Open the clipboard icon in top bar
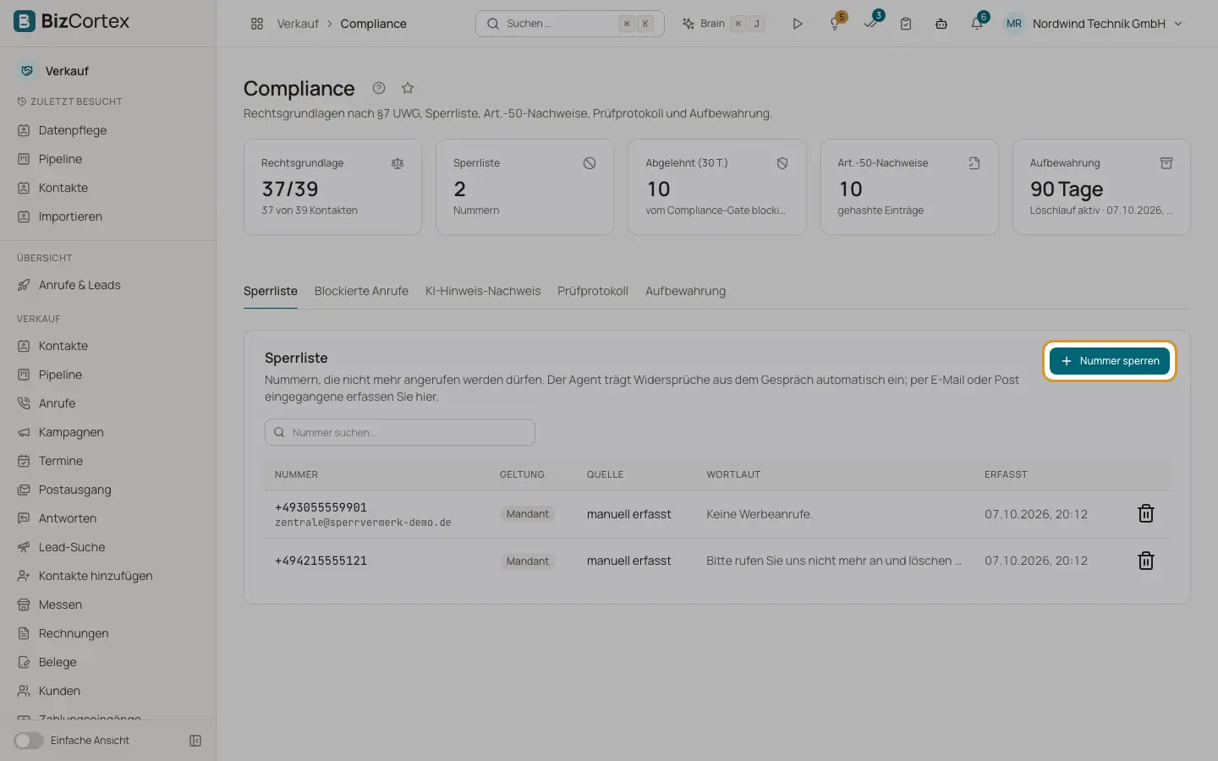This screenshot has width=1218, height=761. pyautogui.click(x=906, y=24)
